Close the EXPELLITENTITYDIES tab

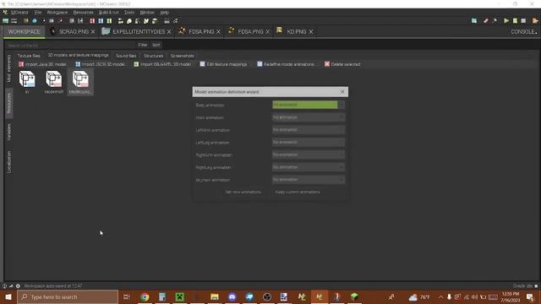[x=169, y=32]
